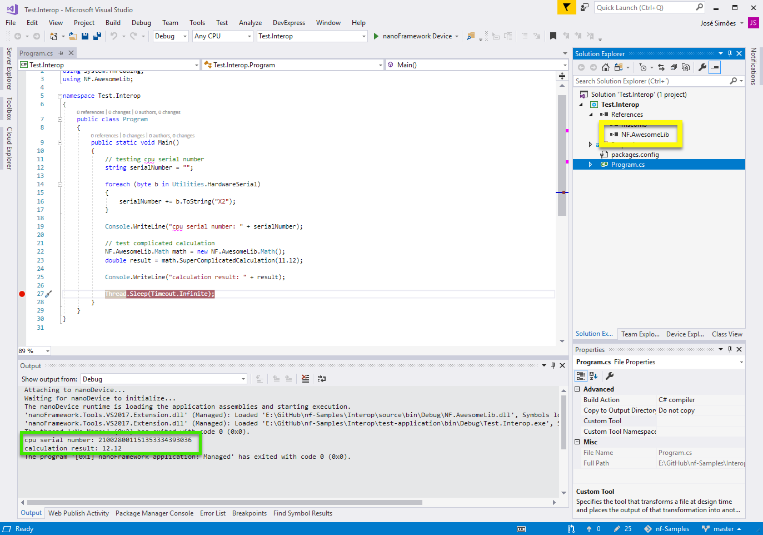Image resolution: width=763 pixels, height=535 pixels.
Task: Click Solution Explorer Home icon
Action: pyautogui.click(x=606, y=67)
